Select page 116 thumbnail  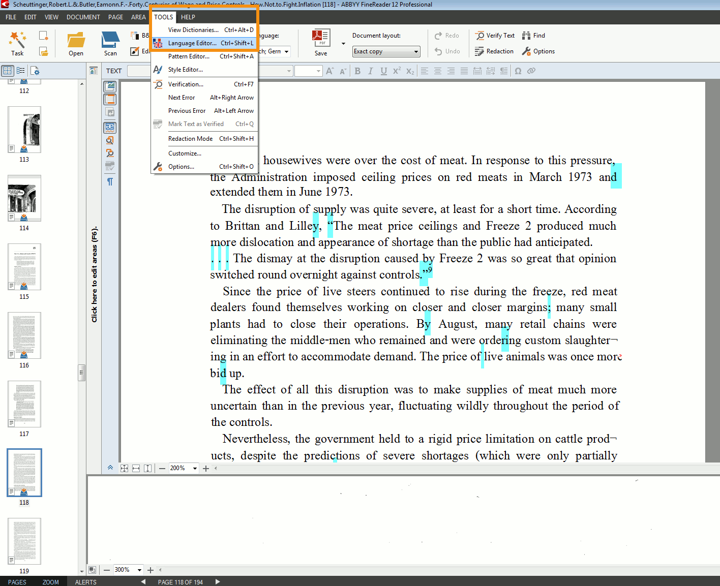(x=24, y=336)
